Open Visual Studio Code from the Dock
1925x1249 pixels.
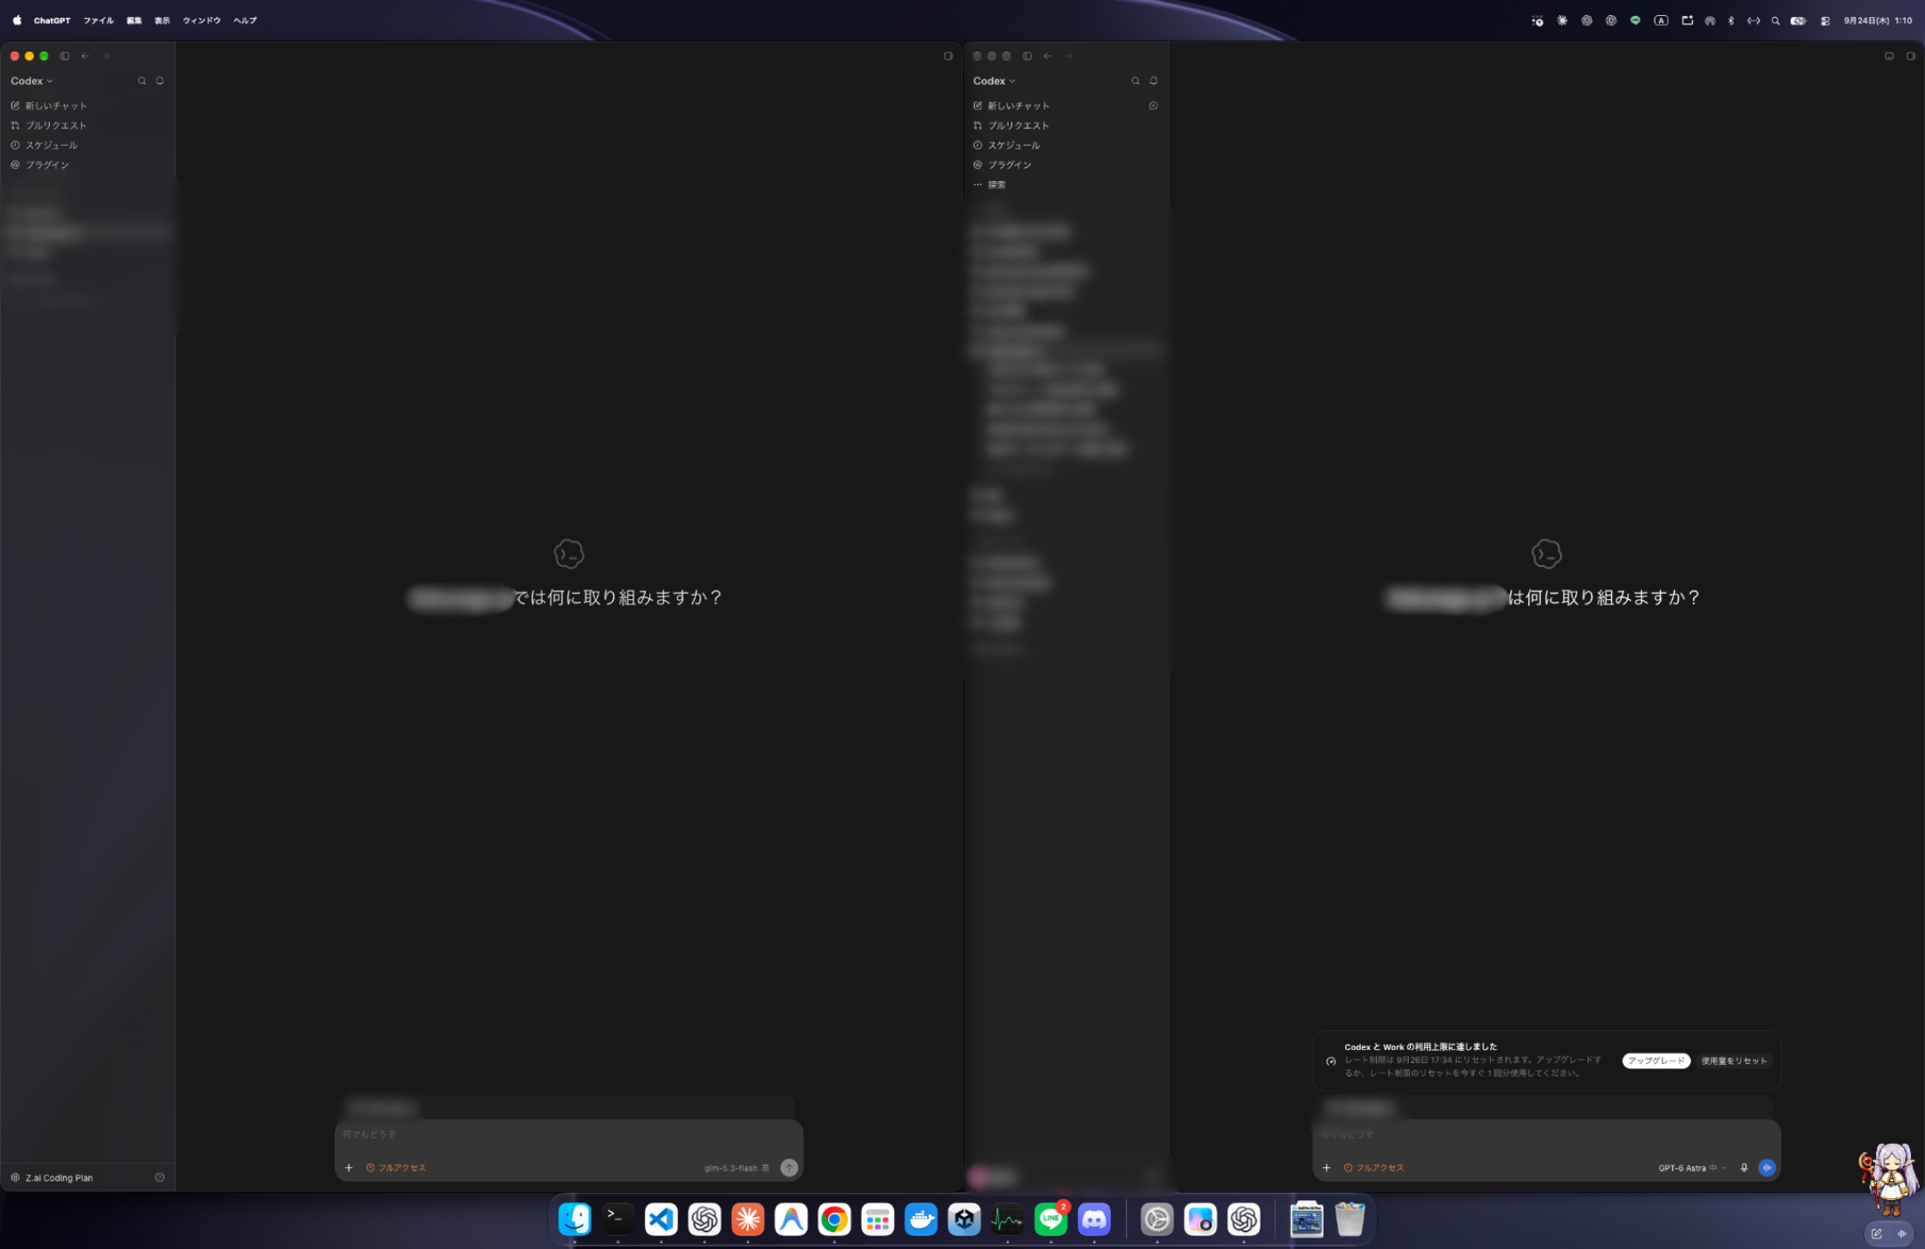point(661,1220)
